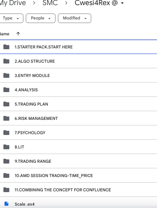The width and height of the screenshot is (157, 208).
Task: Click the upward sort arrow next to Name
Action: pyautogui.click(x=18, y=34)
